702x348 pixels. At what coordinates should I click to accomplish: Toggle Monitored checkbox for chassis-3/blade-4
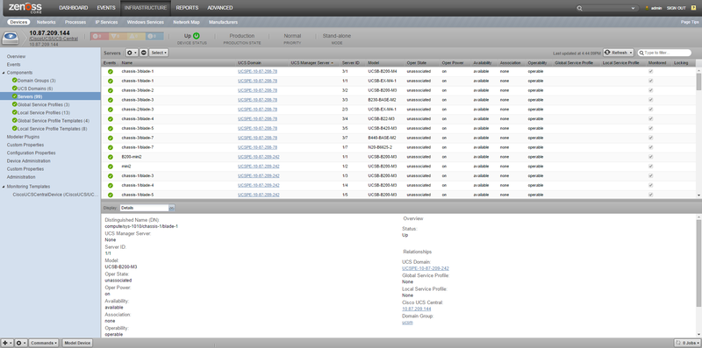click(x=650, y=118)
